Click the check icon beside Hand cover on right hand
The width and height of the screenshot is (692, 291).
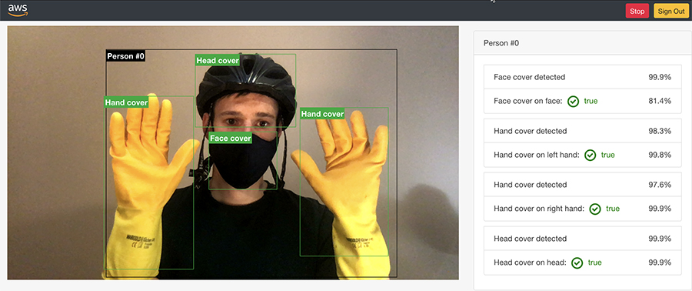click(x=595, y=209)
